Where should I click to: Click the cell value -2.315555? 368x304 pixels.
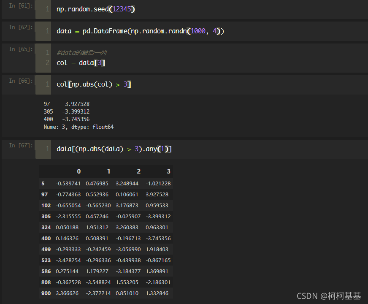click(x=68, y=217)
